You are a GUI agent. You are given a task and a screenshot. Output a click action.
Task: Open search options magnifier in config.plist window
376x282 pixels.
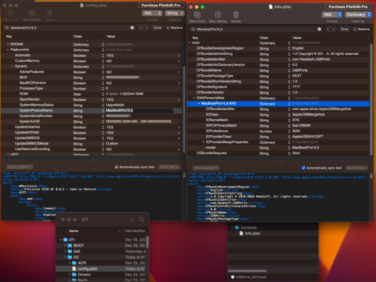point(7,28)
